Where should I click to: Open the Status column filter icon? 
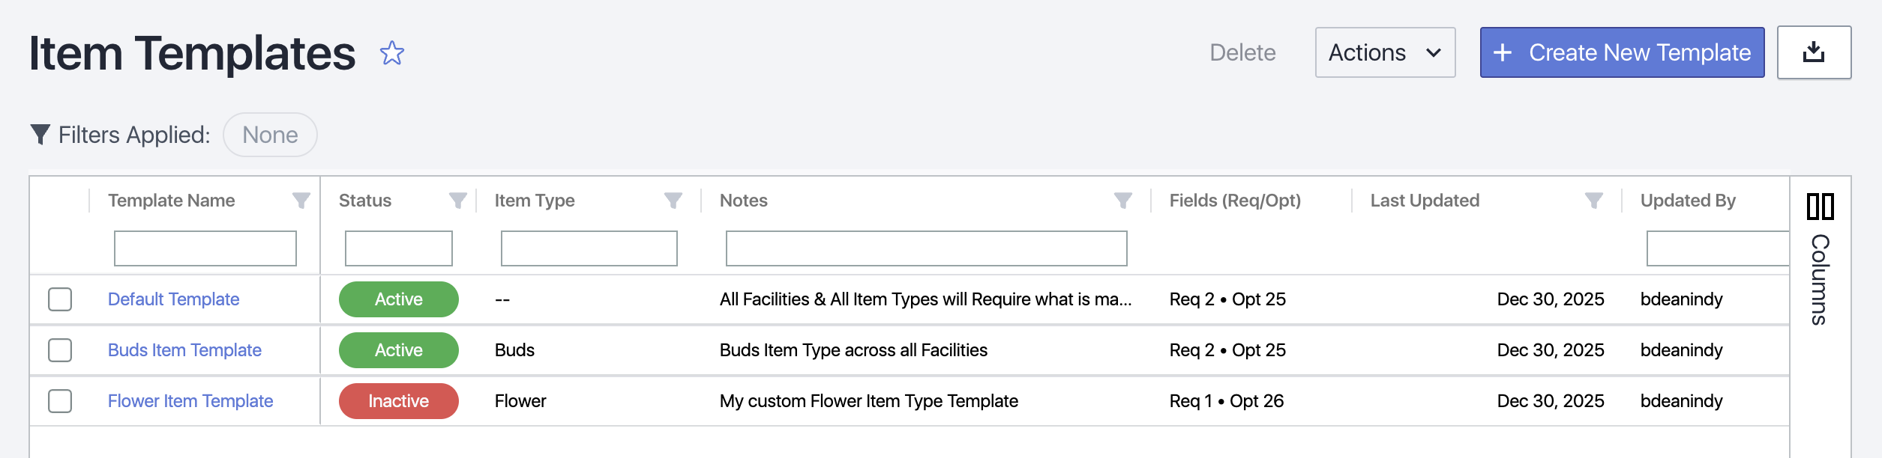(x=457, y=201)
